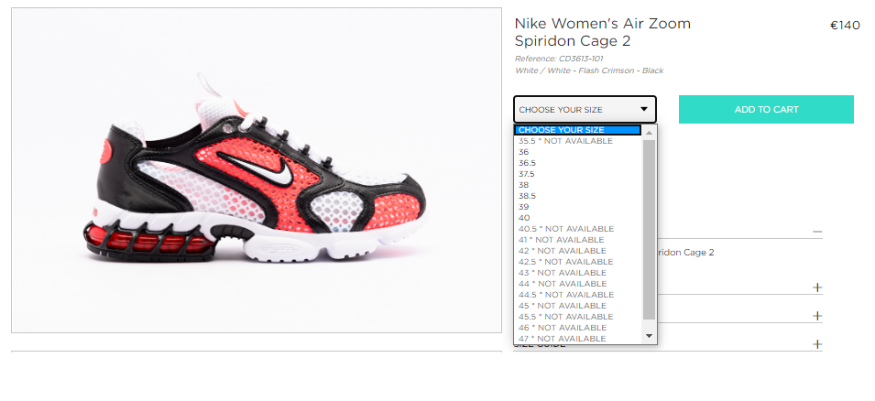Click the Nike sneaker product image

tap(257, 170)
